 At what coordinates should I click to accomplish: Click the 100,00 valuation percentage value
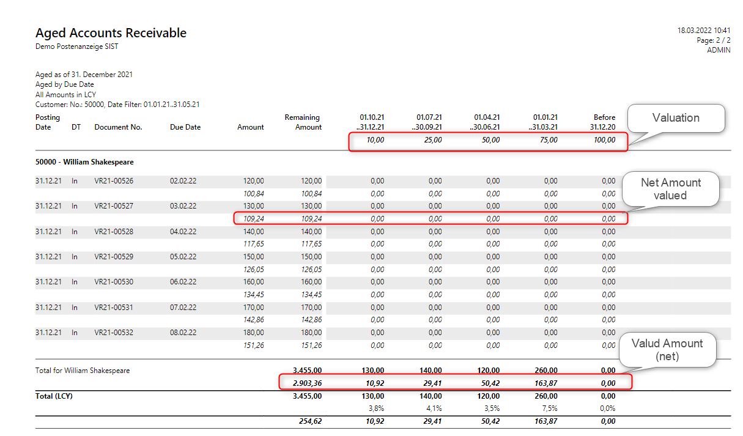pos(605,140)
